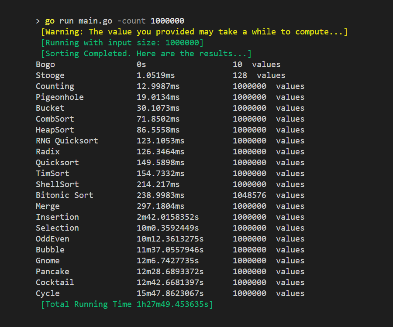Click the time value '12.9987ms'
Screen dimensions: 393x327
click(158, 86)
